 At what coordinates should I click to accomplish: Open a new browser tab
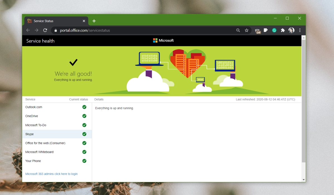pyautogui.click(x=94, y=21)
